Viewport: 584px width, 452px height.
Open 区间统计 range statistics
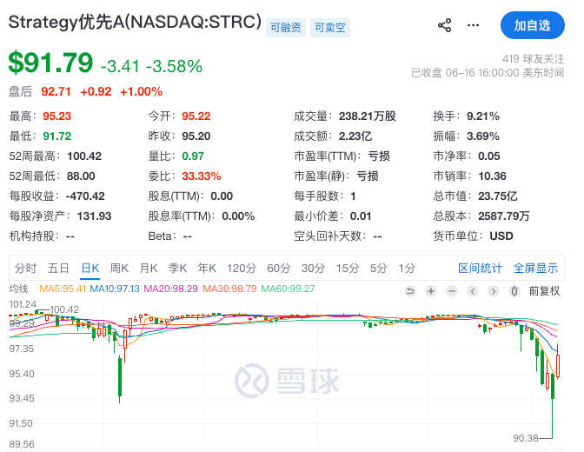coord(480,268)
